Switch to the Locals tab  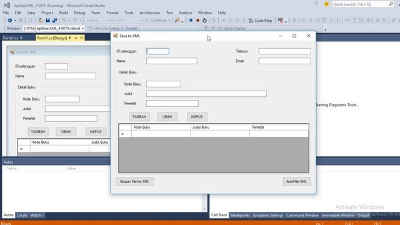pos(22,215)
